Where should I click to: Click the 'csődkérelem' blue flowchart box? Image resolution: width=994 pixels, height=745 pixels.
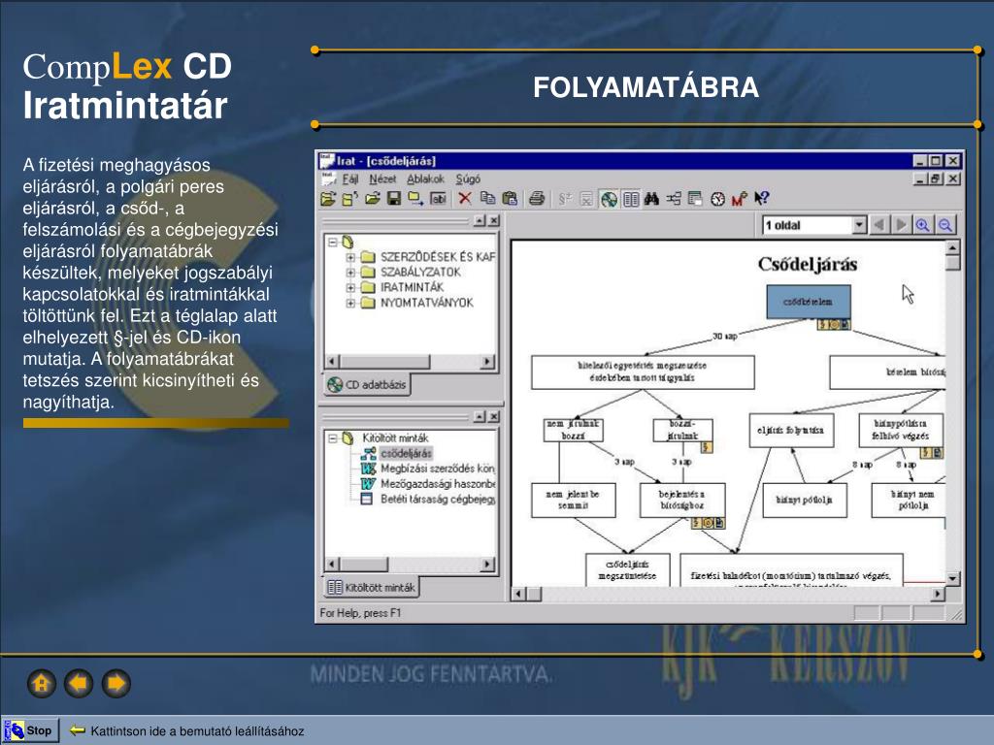click(809, 302)
